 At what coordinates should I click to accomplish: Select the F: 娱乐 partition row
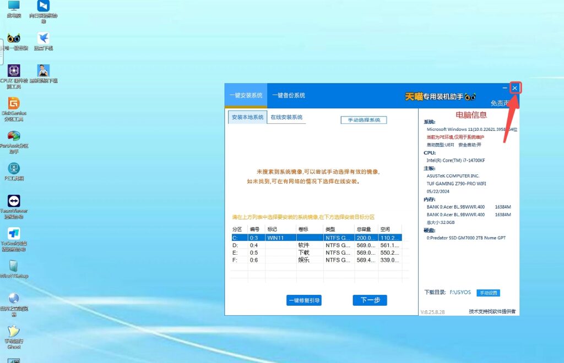317,260
